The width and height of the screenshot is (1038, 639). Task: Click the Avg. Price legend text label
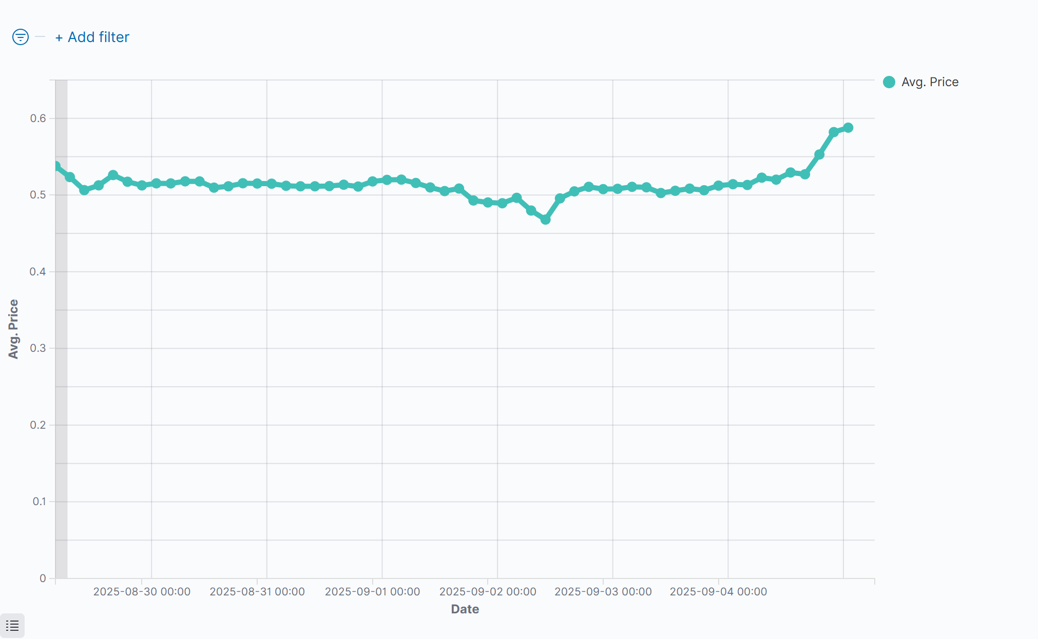[930, 82]
